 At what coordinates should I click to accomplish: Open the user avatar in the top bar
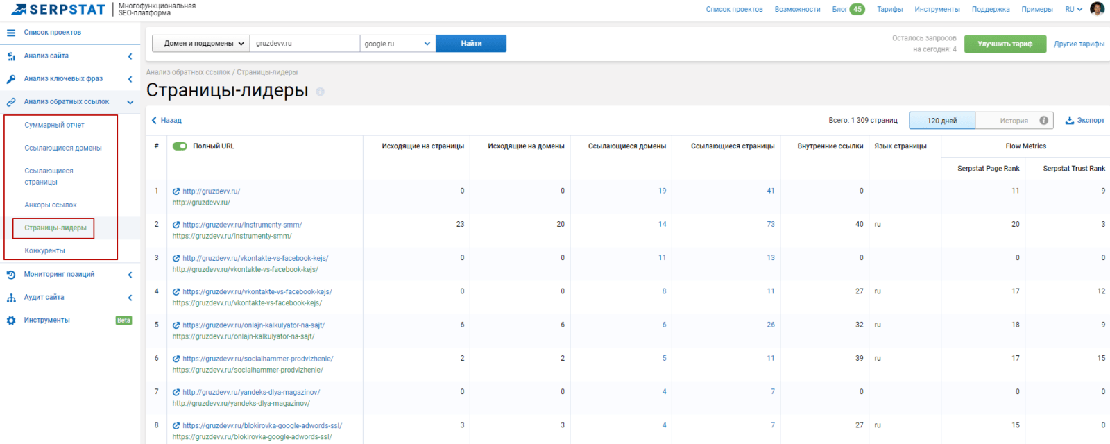coord(1098,9)
